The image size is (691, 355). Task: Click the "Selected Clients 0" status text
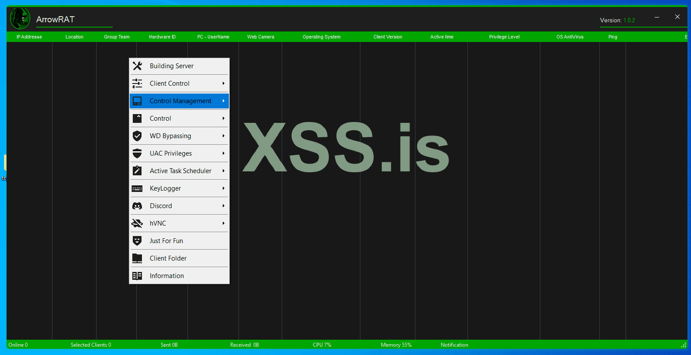point(91,345)
